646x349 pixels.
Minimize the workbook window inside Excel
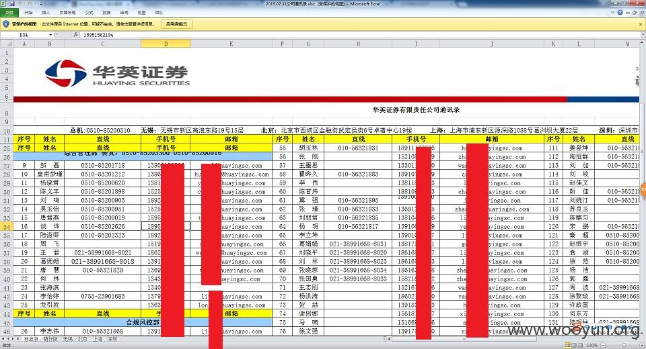pos(628,12)
